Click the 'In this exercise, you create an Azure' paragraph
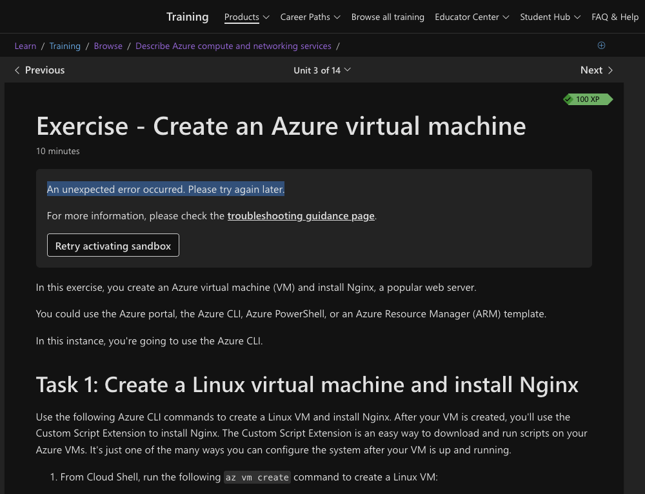This screenshot has width=645, height=494. (256, 288)
